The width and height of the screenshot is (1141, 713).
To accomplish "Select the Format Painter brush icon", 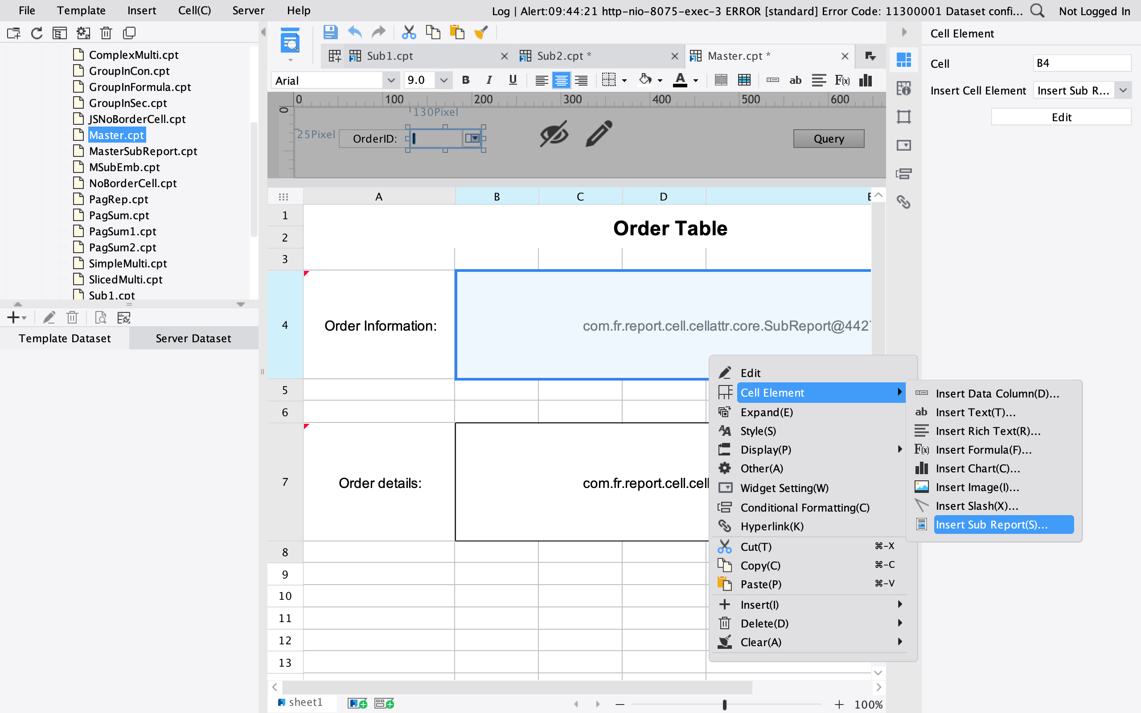I will tap(481, 32).
